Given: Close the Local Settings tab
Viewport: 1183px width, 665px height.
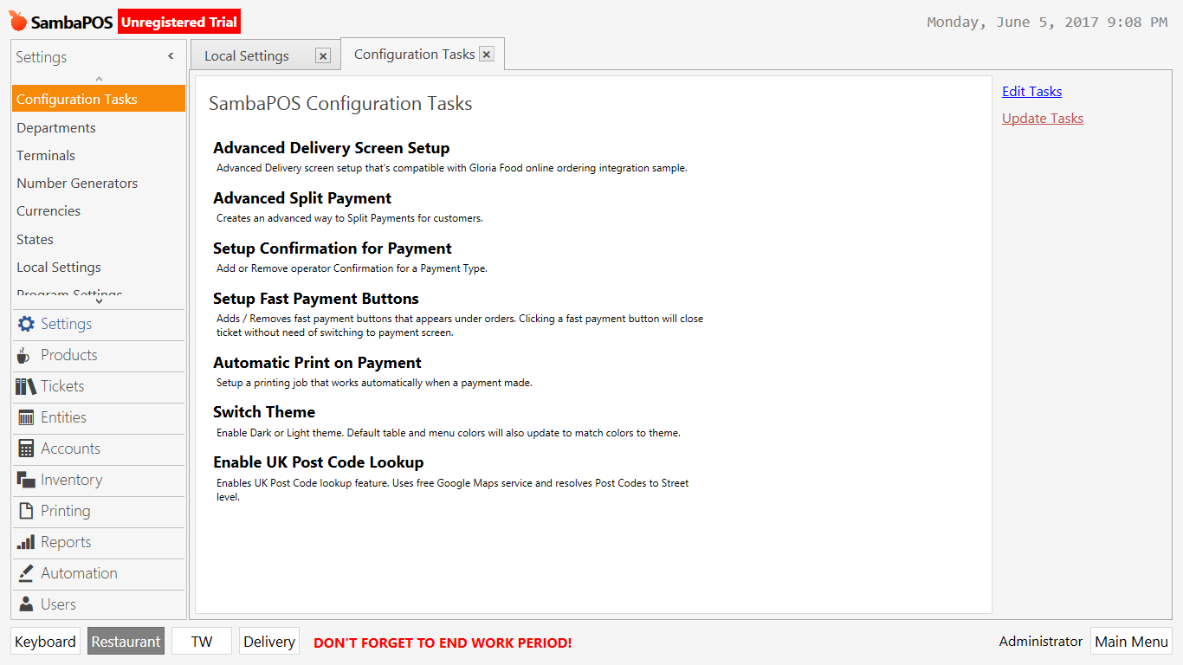Looking at the screenshot, I should (x=323, y=56).
